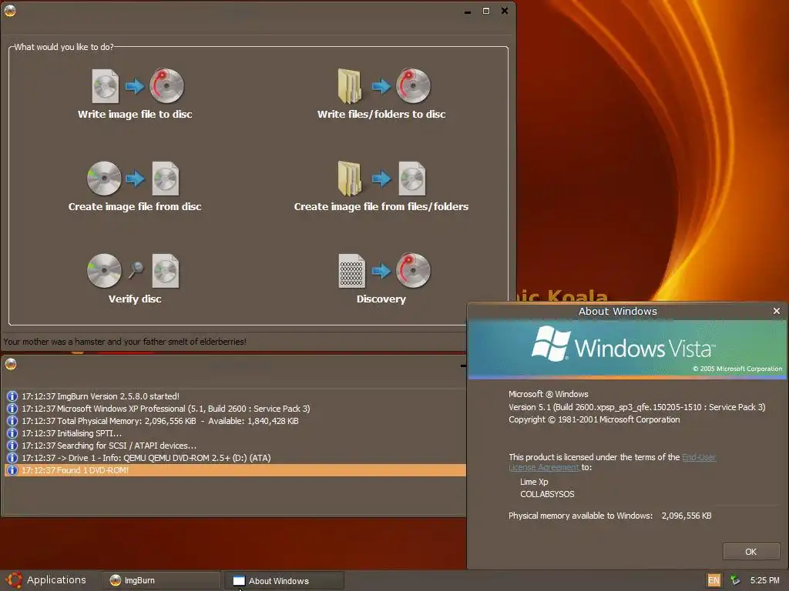Switch to About Windows taskbar button
The width and height of the screenshot is (789, 591).
pyautogui.click(x=284, y=580)
